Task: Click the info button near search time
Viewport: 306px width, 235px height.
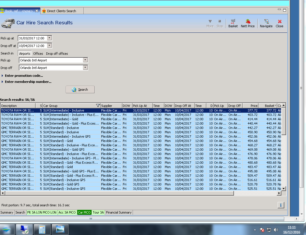Action: pos(281,205)
